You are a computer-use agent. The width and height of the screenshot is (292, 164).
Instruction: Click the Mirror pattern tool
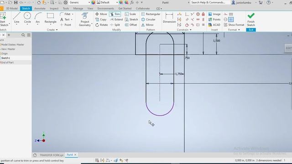(147, 25)
